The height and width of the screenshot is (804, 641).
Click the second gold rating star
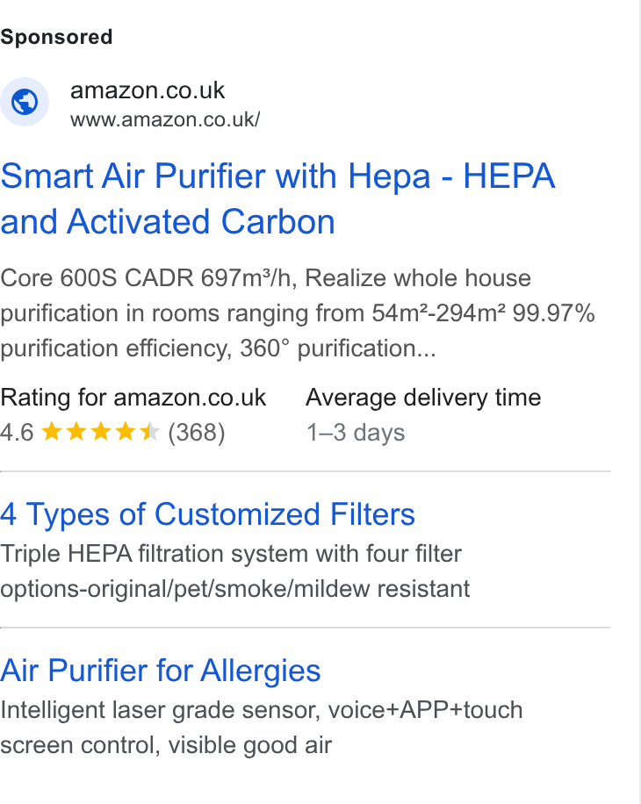click(76, 432)
